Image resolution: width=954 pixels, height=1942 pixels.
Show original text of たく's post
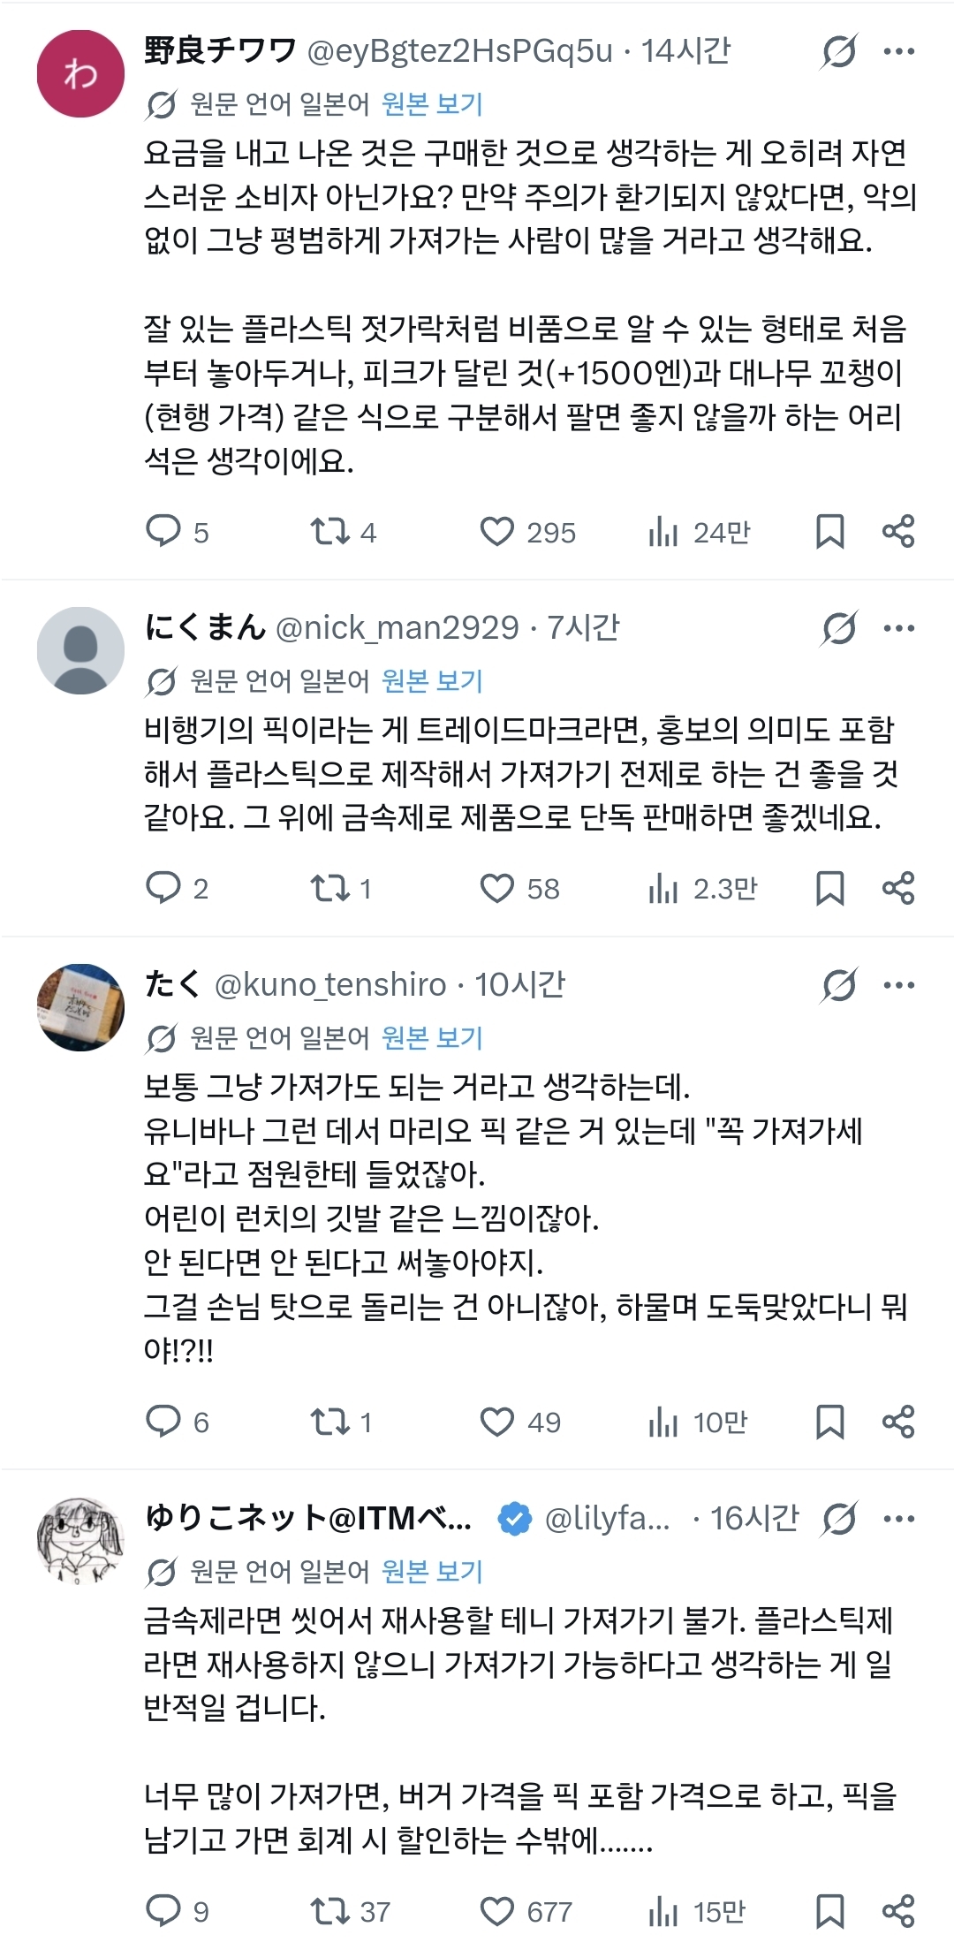tap(432, 1037)
